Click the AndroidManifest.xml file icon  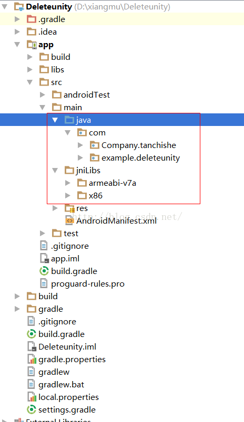click(x=69, y=220)
